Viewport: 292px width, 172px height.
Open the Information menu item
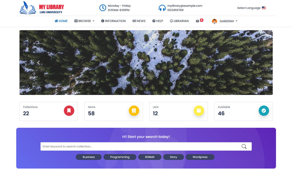tap(113, 21)
